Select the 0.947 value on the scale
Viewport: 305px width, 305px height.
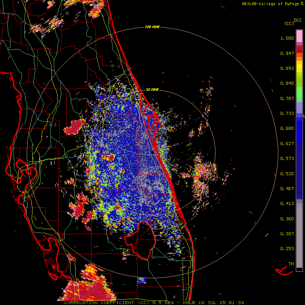287,53
